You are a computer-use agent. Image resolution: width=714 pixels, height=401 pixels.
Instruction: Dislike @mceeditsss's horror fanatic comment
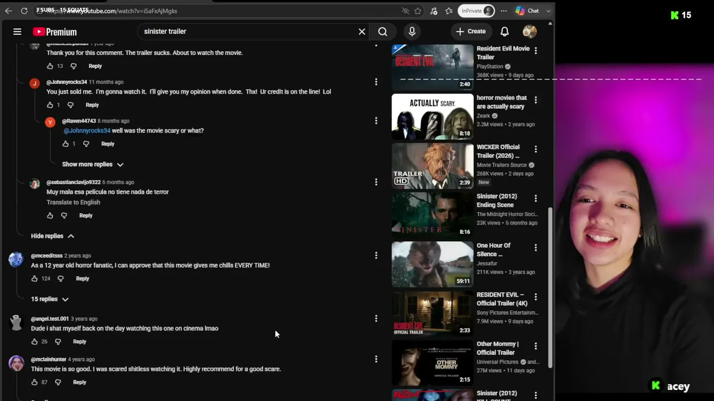60,278
